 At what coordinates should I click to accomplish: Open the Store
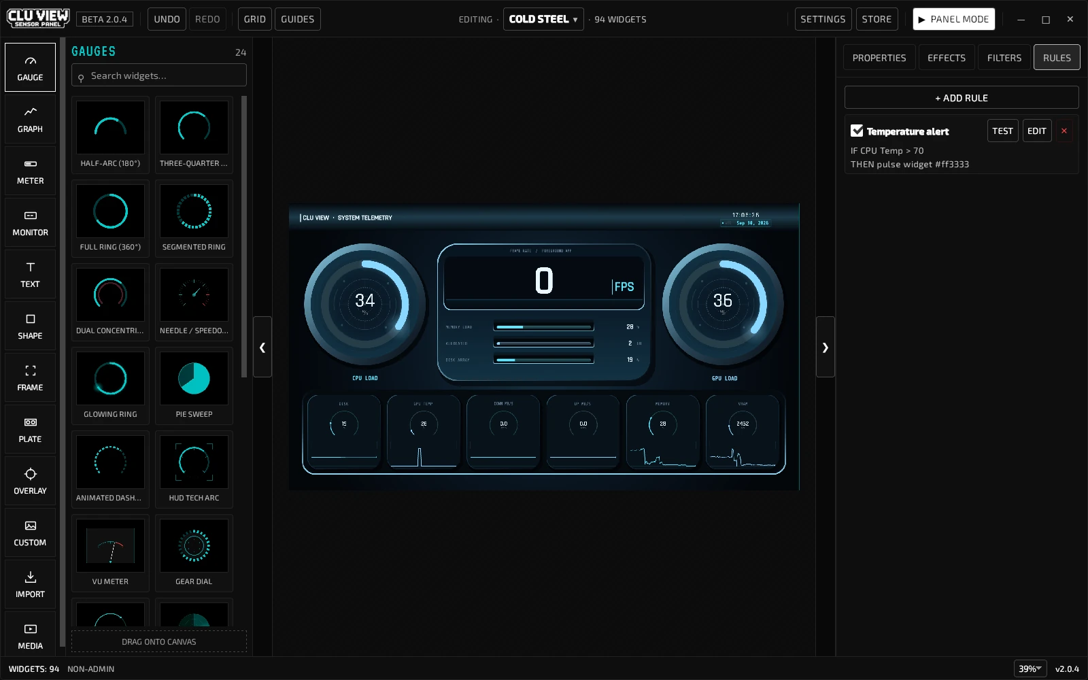pos(877,19)
